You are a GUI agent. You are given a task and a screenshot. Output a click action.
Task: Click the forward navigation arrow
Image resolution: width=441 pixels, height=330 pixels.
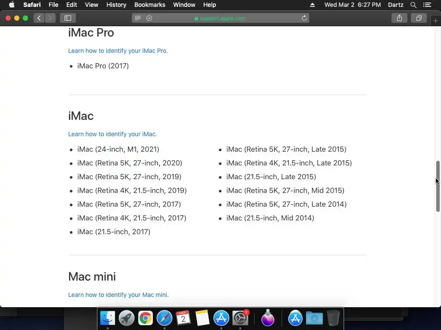click(50, 18)
